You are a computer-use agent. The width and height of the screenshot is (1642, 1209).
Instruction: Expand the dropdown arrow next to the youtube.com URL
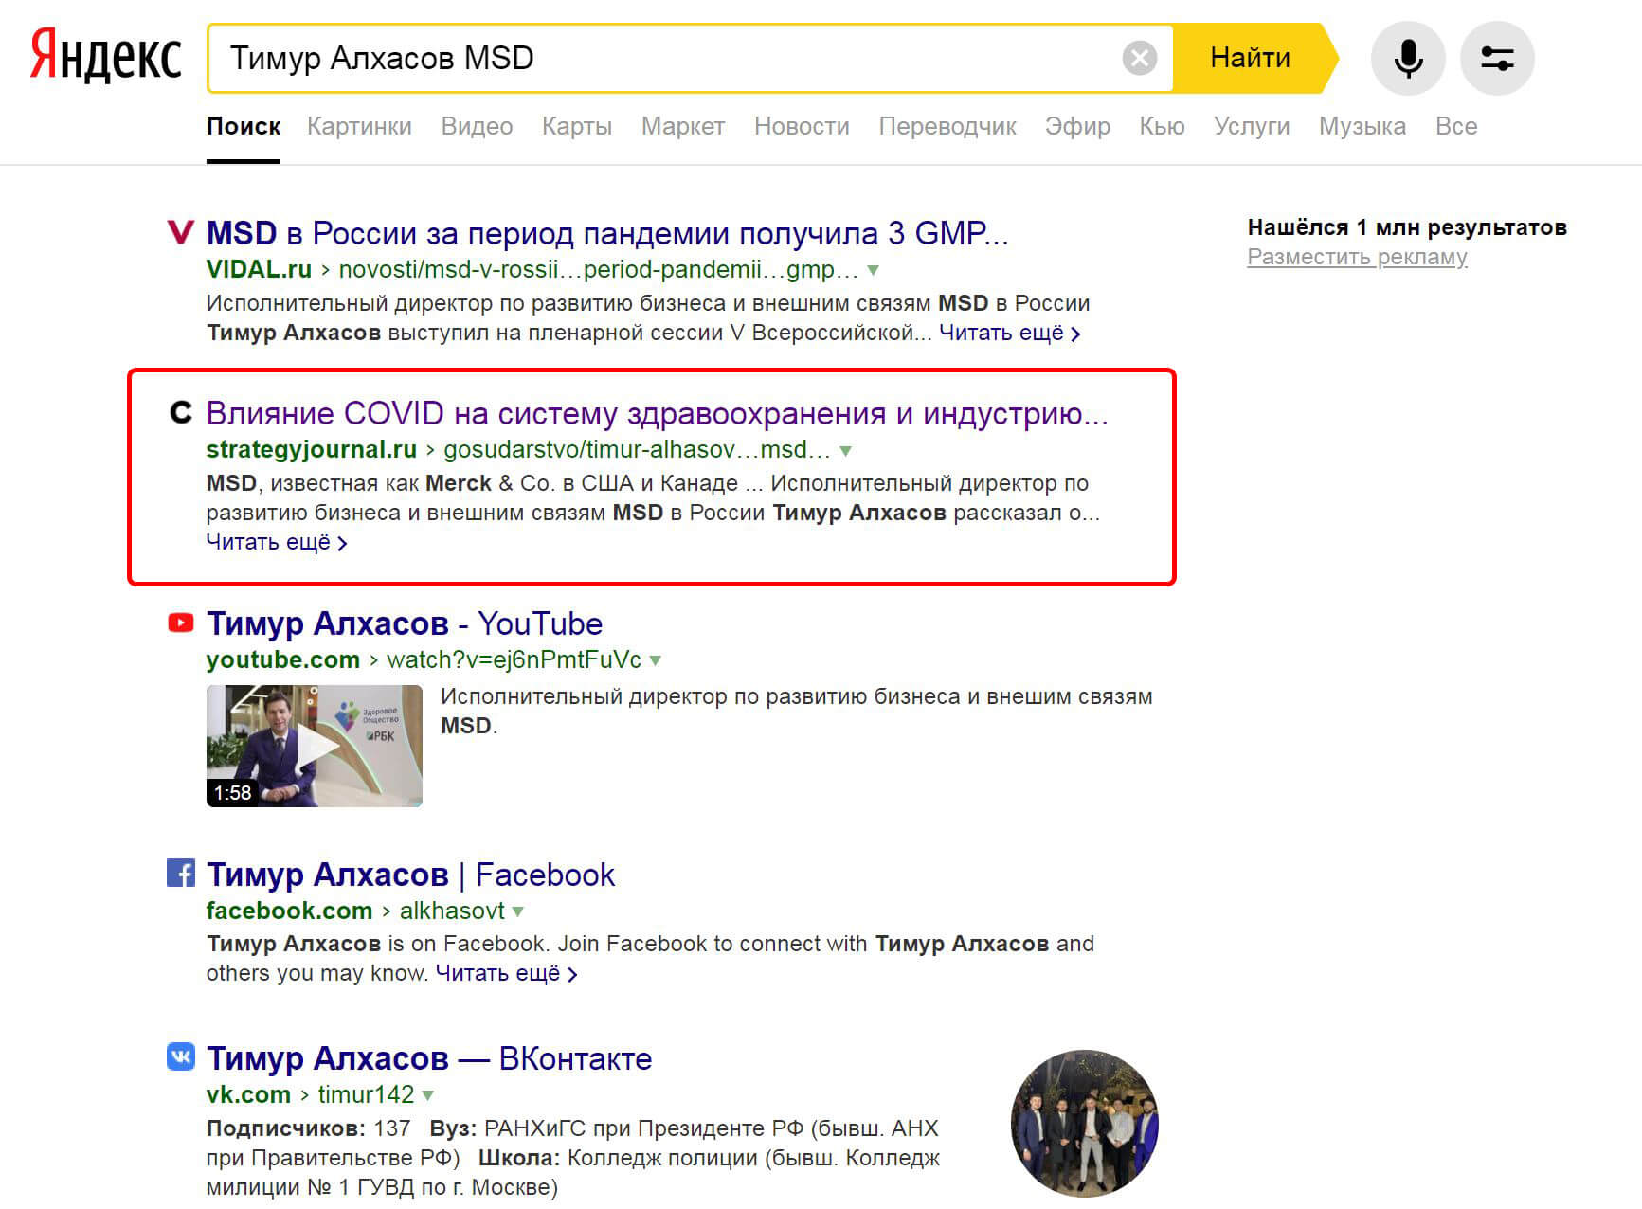pyautogui.click(x=656, y=661)
